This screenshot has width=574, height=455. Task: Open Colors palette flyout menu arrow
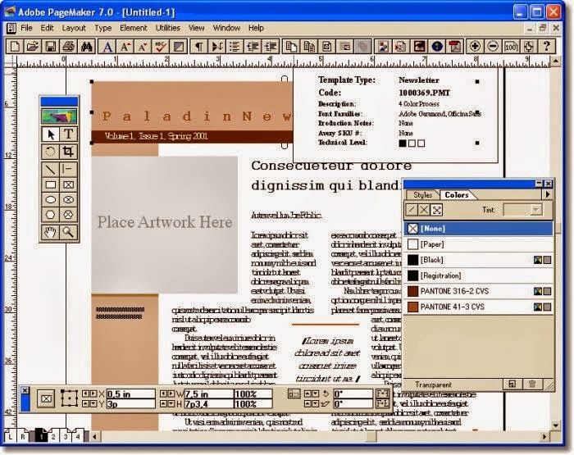pyautogui.click(x=548, y=194)
